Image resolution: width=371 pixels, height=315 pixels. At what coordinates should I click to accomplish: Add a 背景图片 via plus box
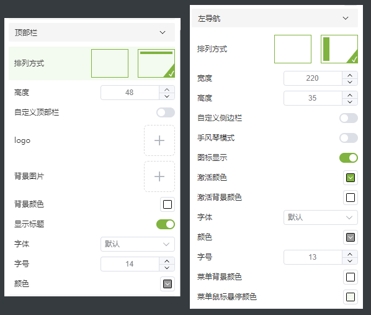[159, 176]
